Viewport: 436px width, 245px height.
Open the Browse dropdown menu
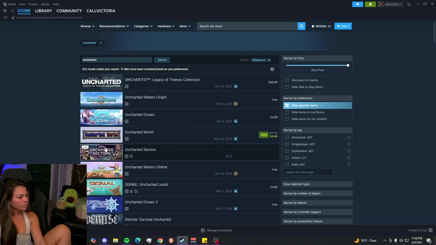click(88, 26)
